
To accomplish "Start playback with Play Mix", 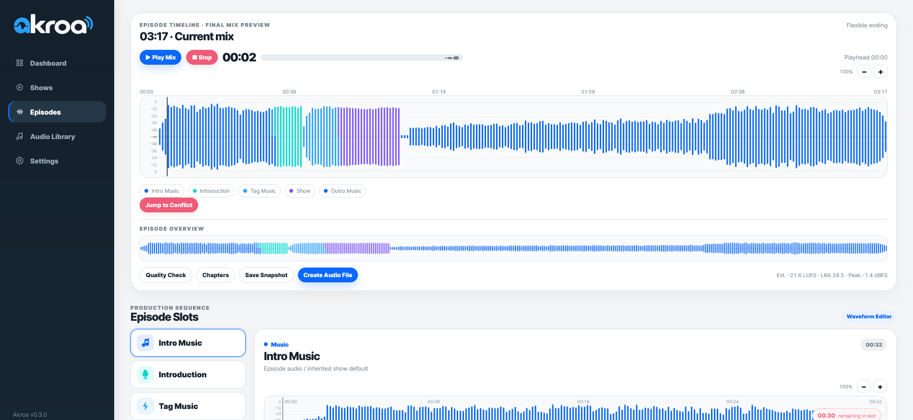I will pyautogui.click(x=160, y=58).
